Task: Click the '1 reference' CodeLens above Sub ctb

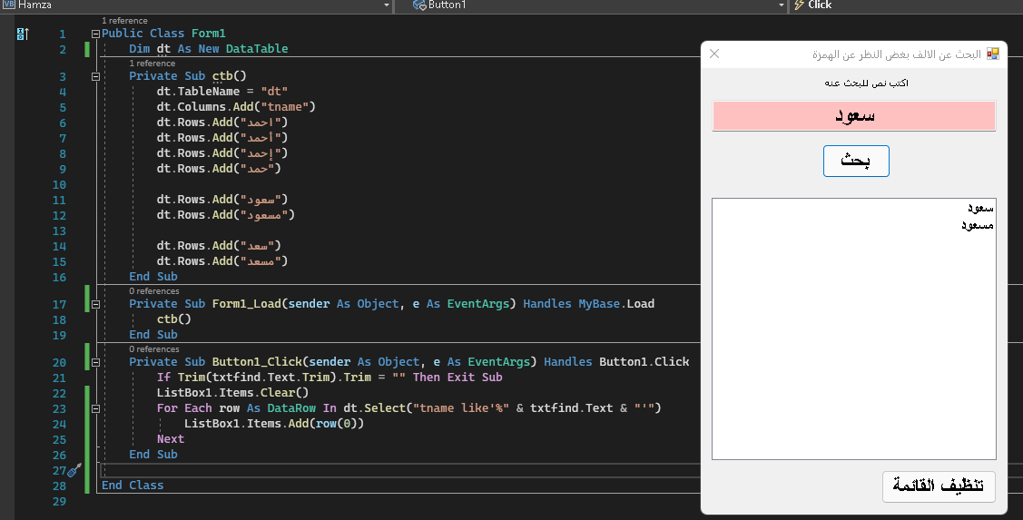Action: tap(152, 64)
